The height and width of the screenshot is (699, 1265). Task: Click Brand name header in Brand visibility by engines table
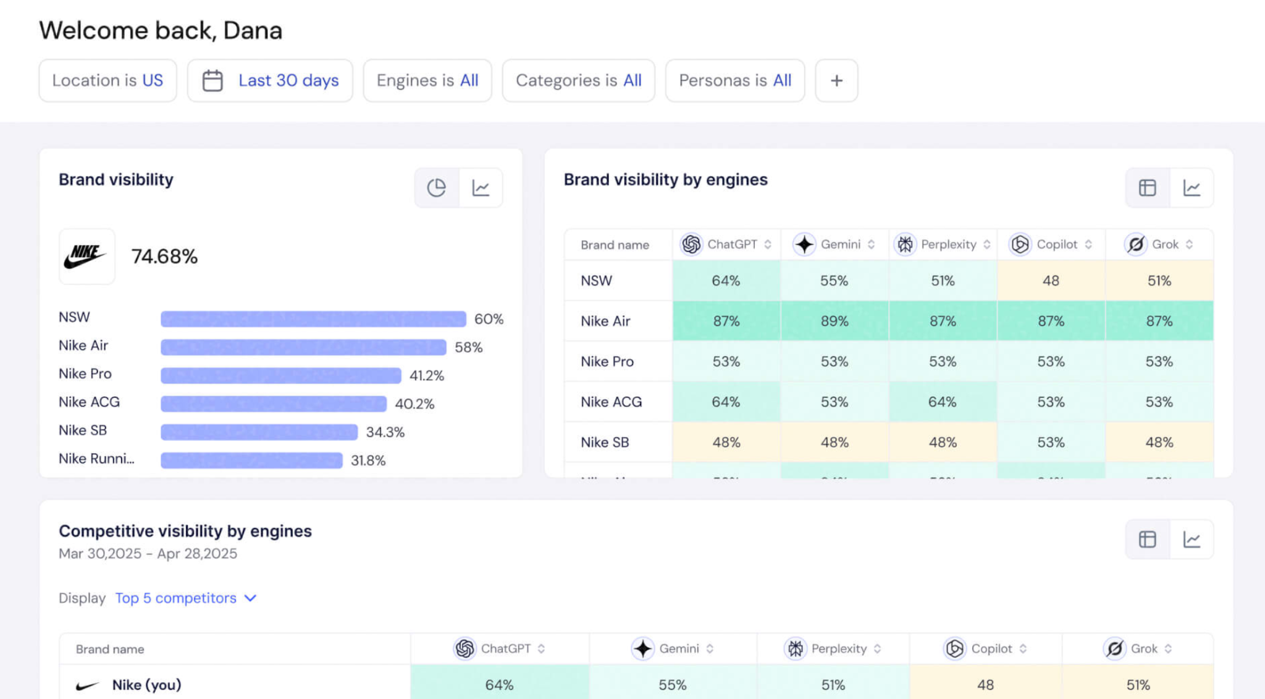[615, 245]
